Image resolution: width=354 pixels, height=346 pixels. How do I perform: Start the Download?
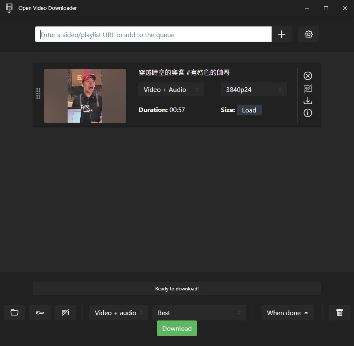(177, 328)
